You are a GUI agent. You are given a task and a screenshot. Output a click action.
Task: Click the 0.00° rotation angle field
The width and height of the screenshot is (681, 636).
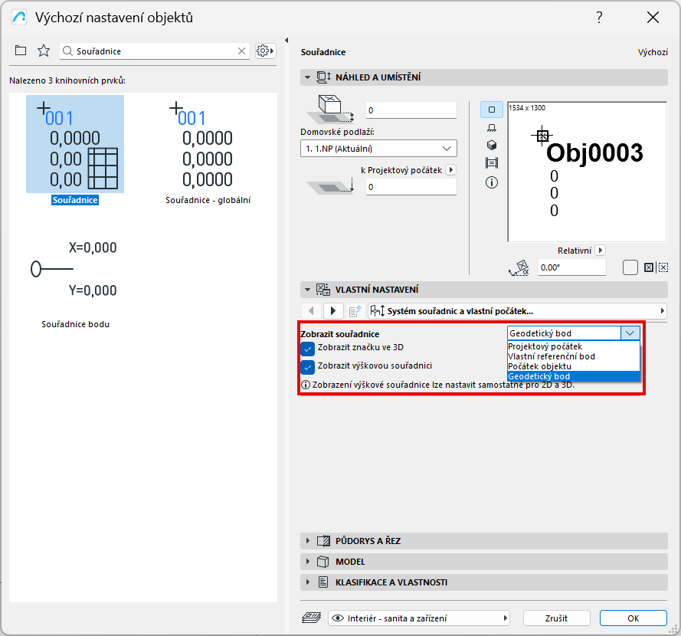click(571, 267)
